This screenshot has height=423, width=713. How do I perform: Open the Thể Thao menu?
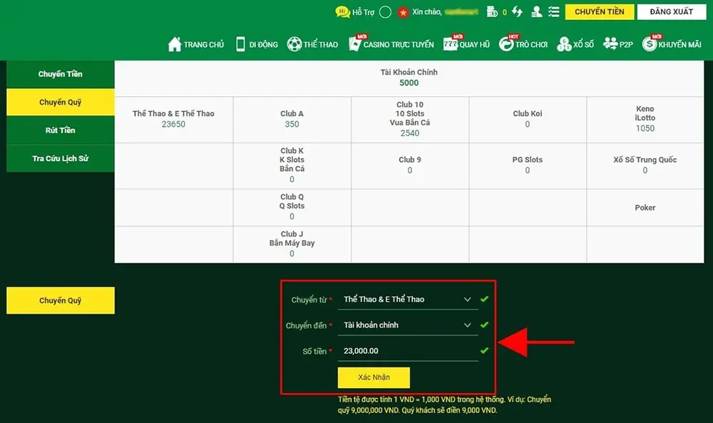313,45
